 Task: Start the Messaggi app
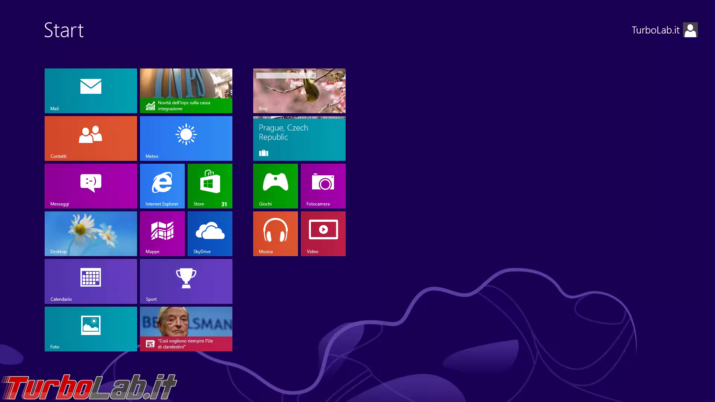90,186
